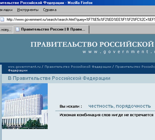Open the partially visible закладки menu
This screenshot has height=140, width=155.
tap(6, 10)
